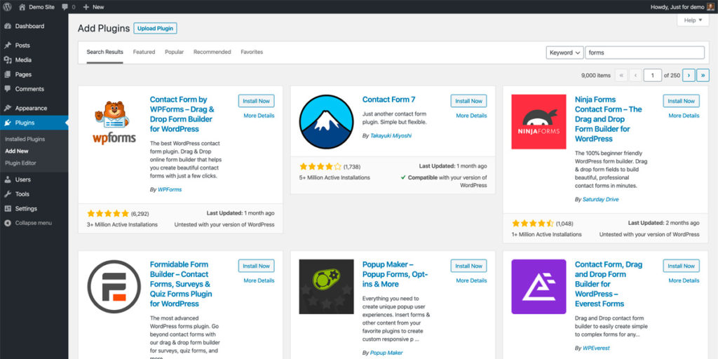This screenshot has height=359, width=718.
Task: Open Installed Plugins submenu item
Action: [x=25, y=140]
